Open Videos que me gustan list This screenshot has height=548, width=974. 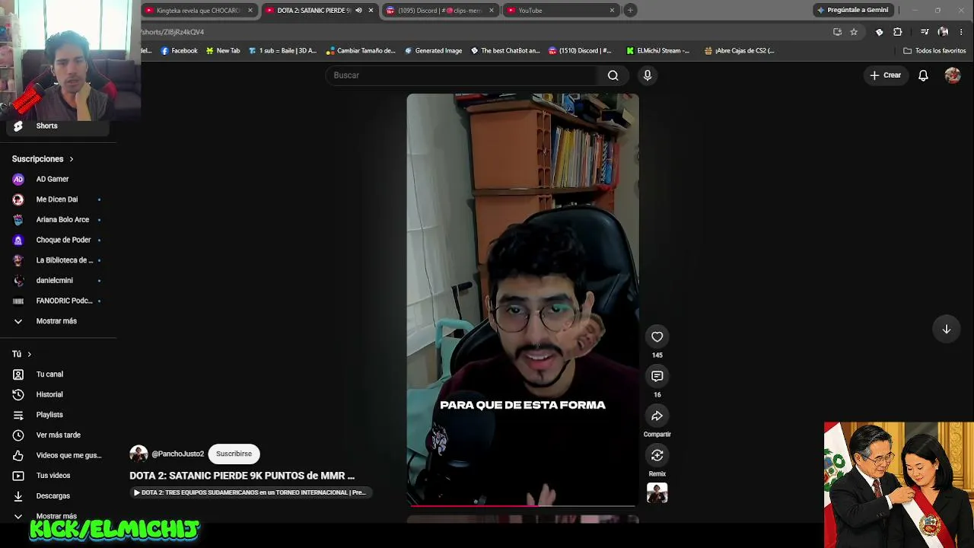click(x=59, y=455)
